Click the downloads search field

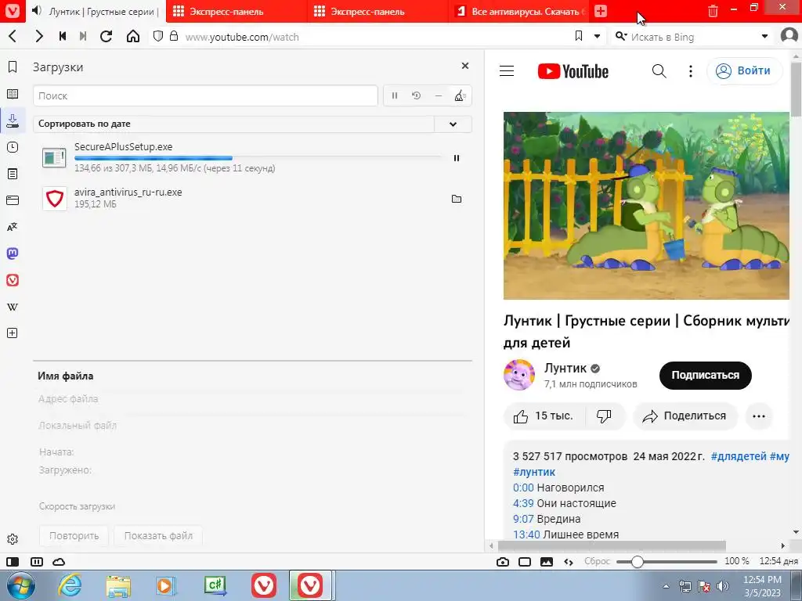click(x=206, y=95)
